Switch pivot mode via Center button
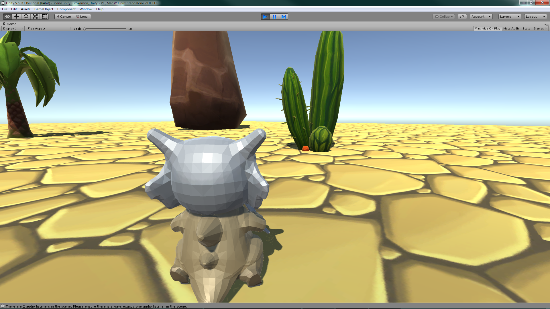This screenshot has width=550, height=309. point(64,17)
